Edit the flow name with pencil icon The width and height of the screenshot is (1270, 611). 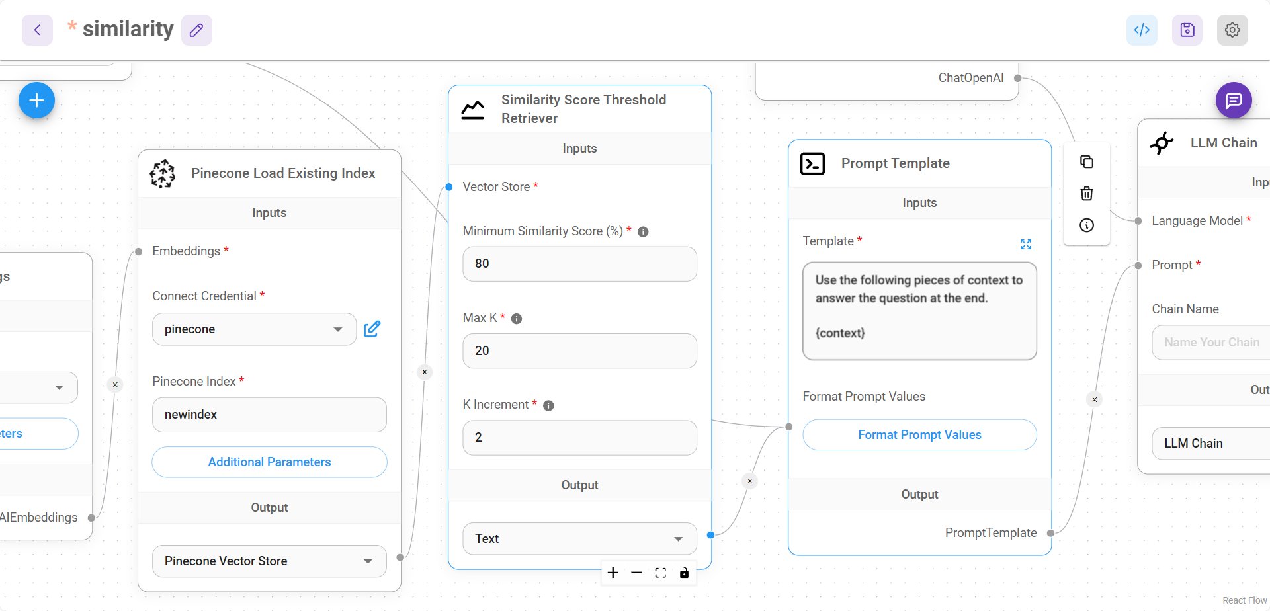click(x=196, y=30)
